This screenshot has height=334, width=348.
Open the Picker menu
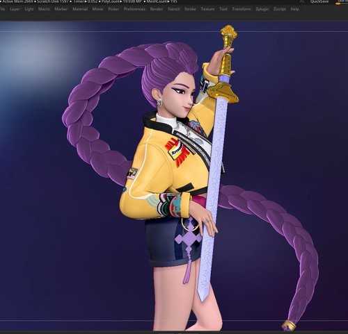click(x=113, y=9)
